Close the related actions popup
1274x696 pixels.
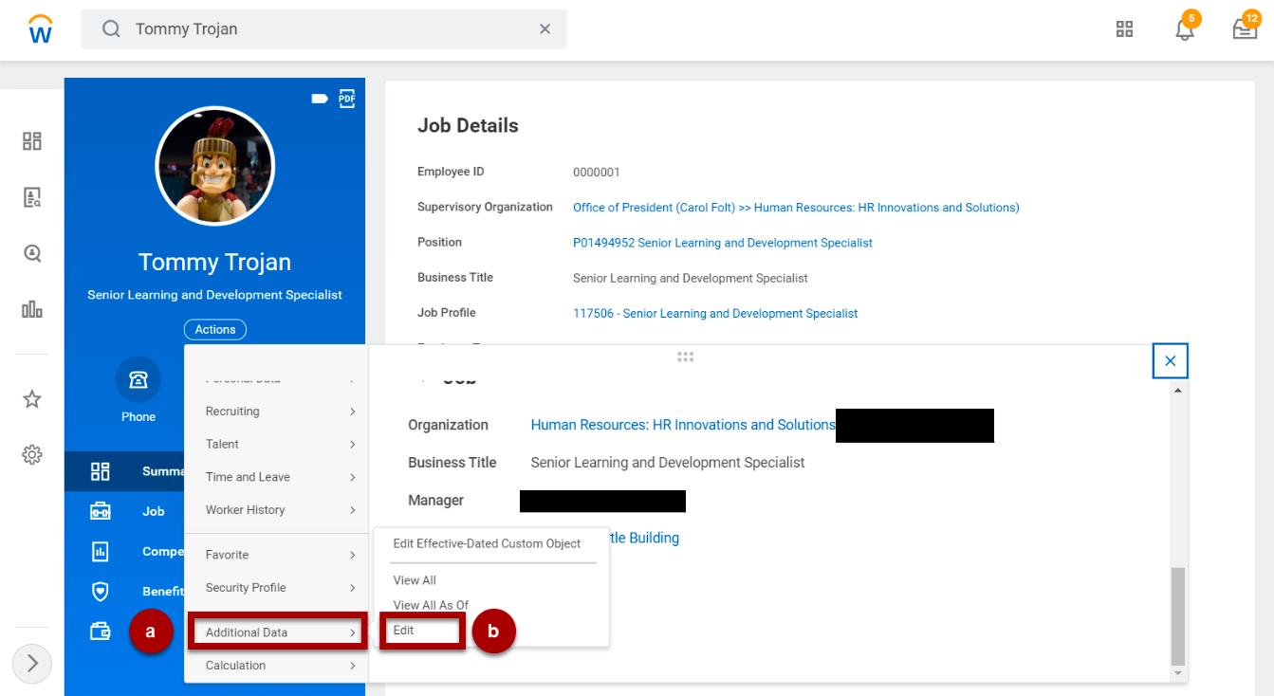coord(1170,361)
